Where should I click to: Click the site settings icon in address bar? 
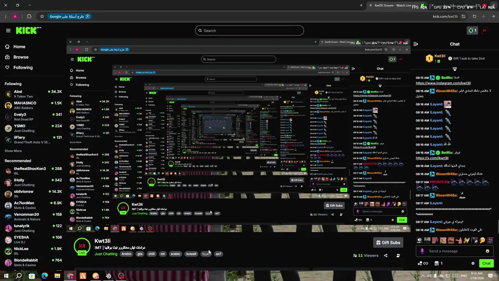coord(463,16)
